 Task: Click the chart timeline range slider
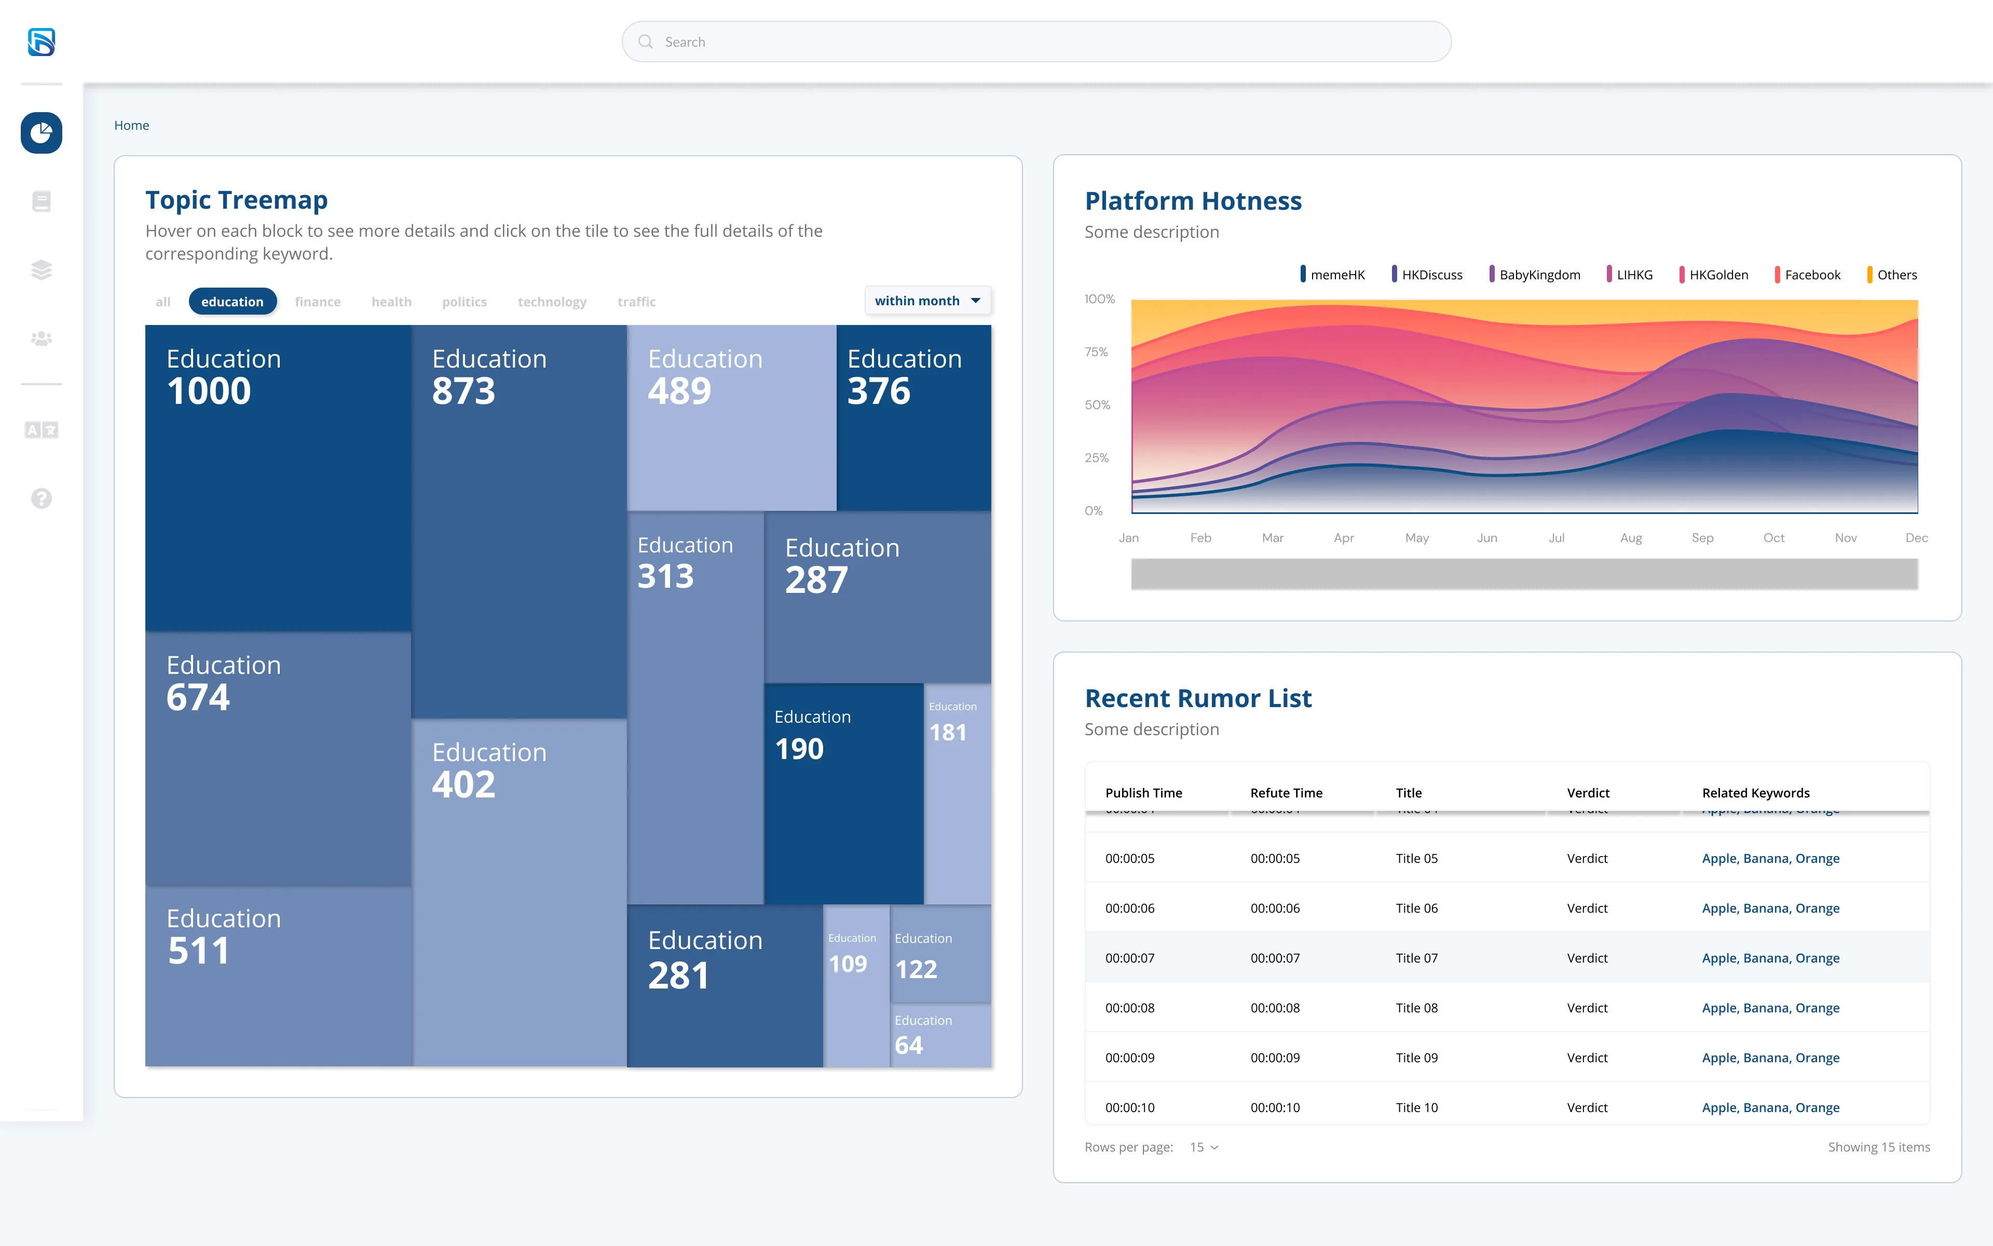click(1524, 574)
